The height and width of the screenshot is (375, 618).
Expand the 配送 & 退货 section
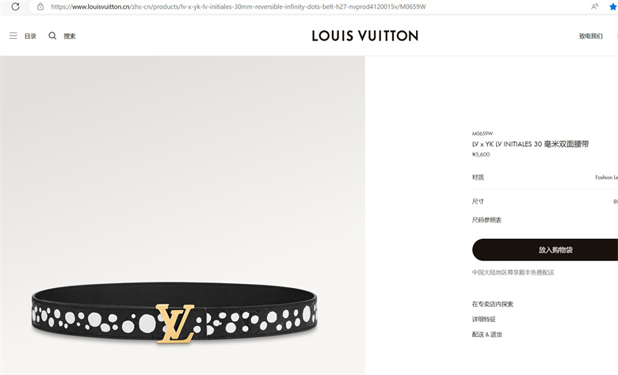[487, 335]
